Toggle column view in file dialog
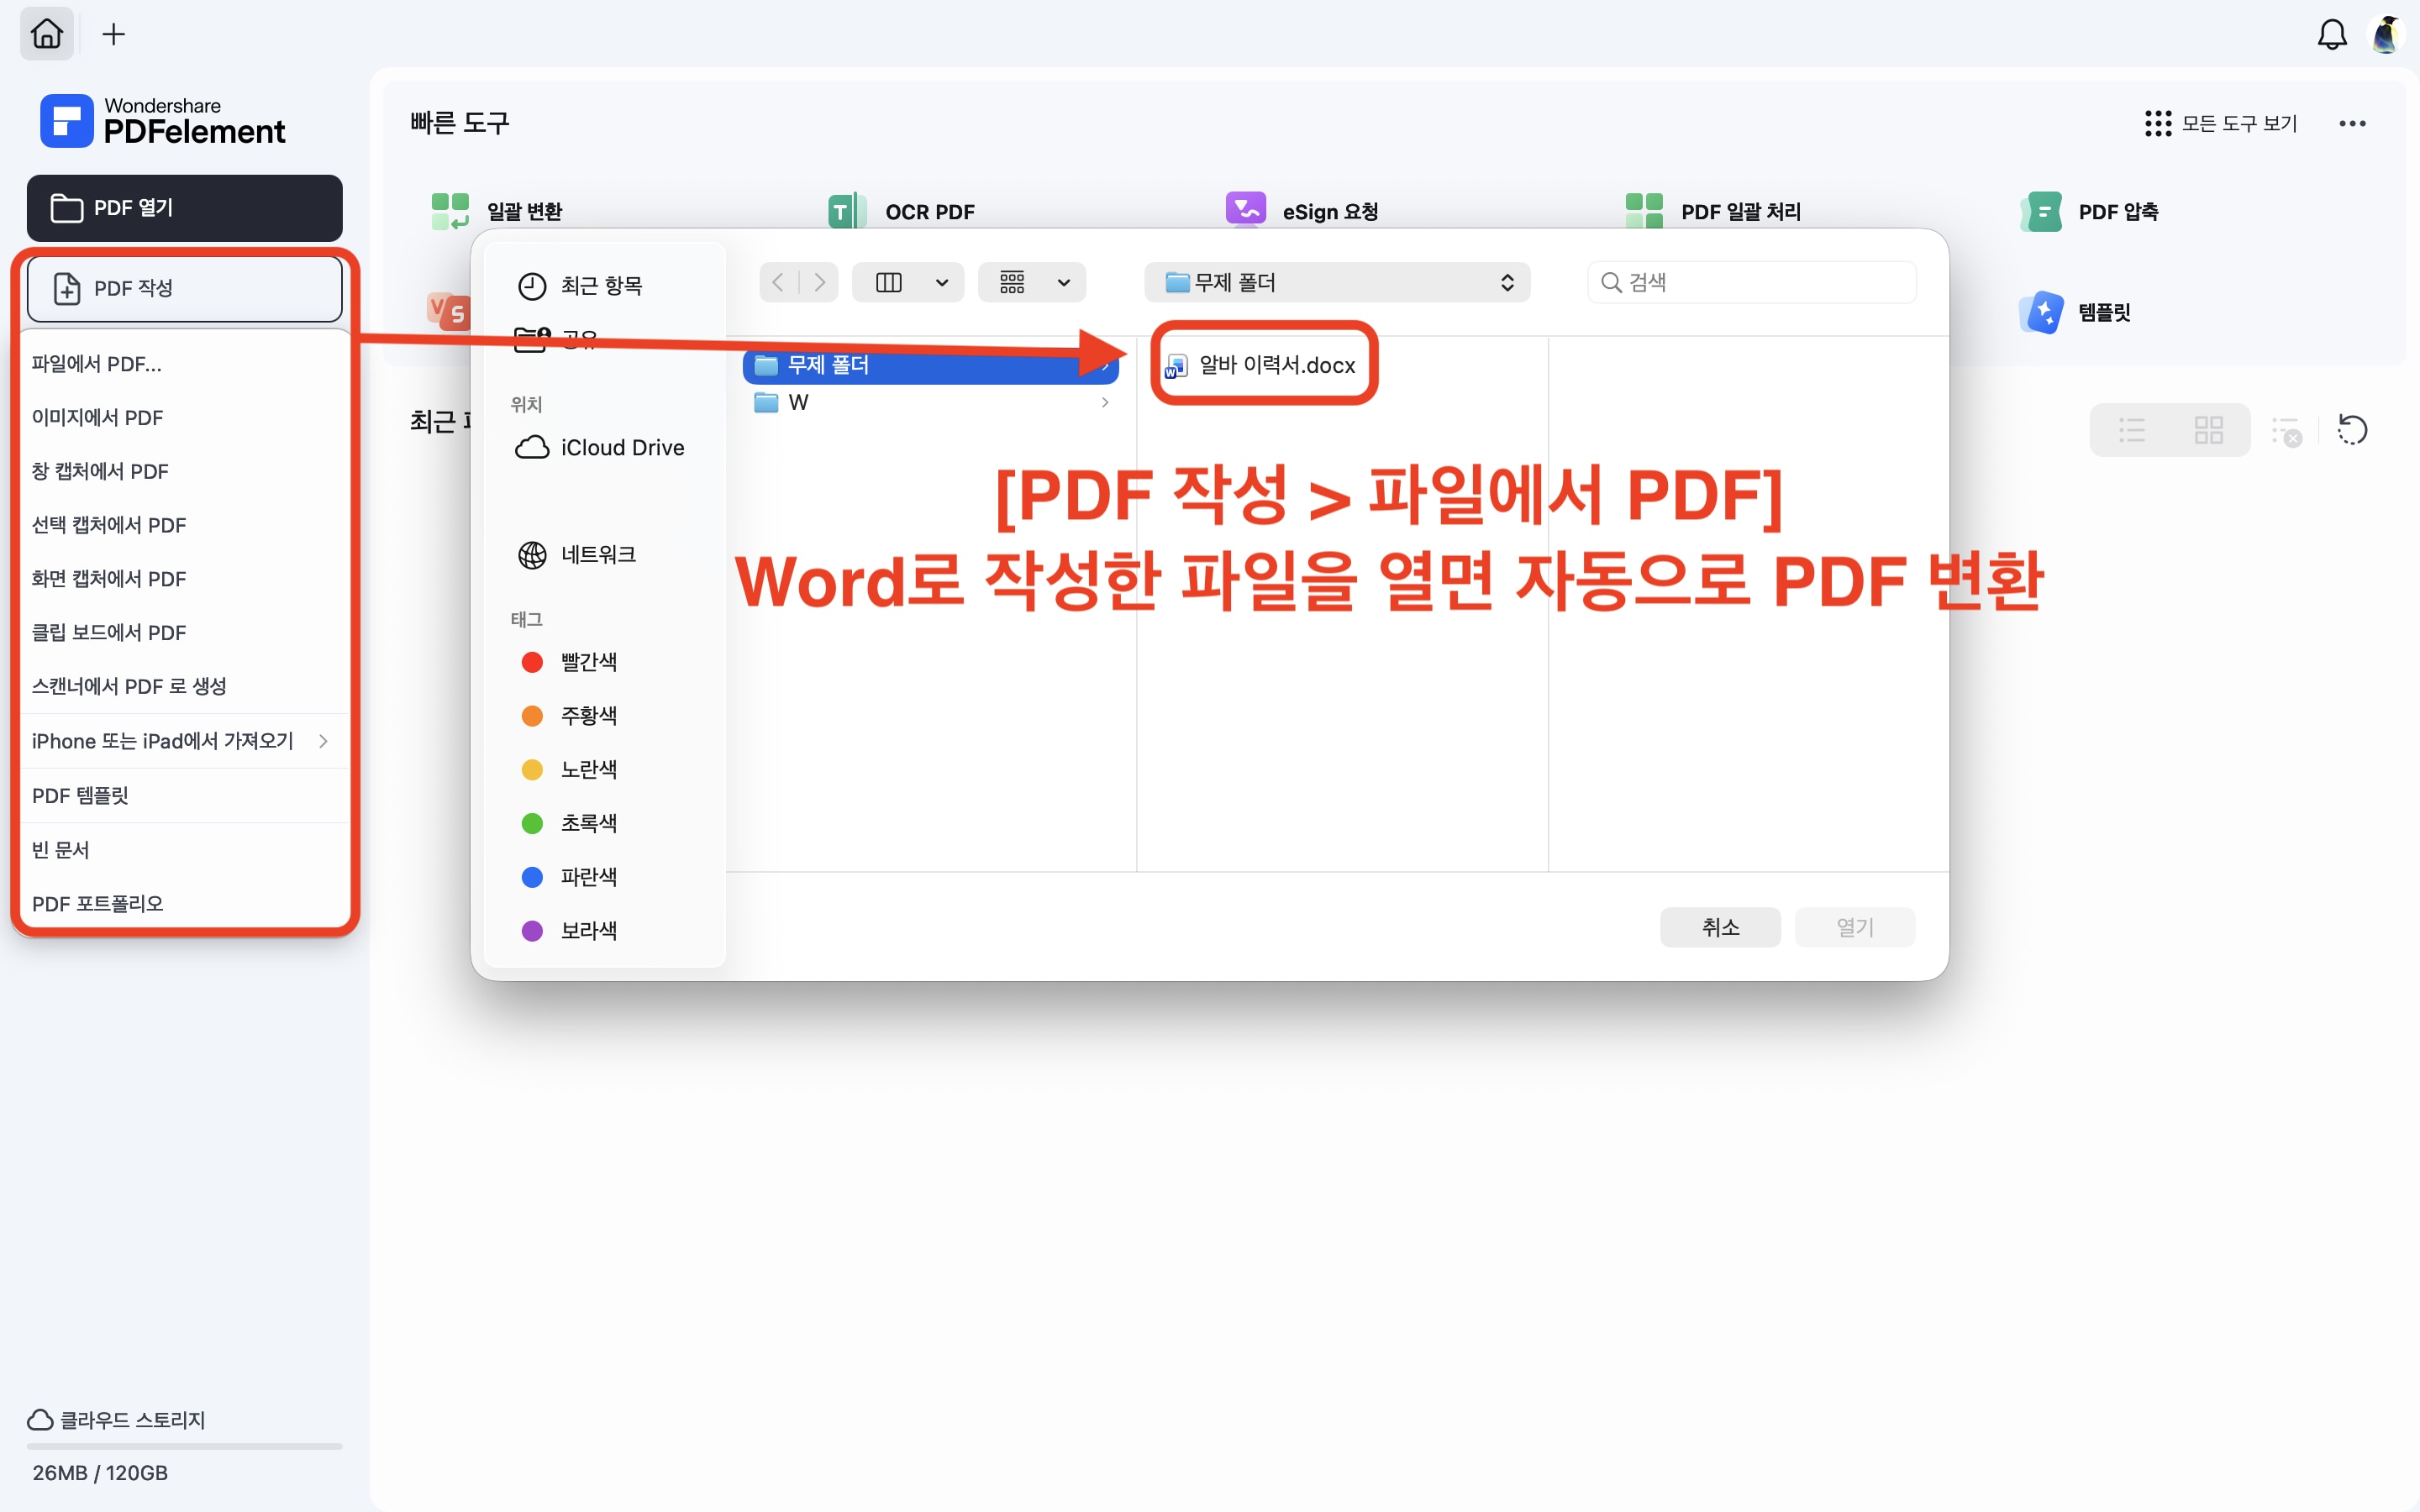The image size is (2420, 1512). pyautogui.click(x=888, y=283)
